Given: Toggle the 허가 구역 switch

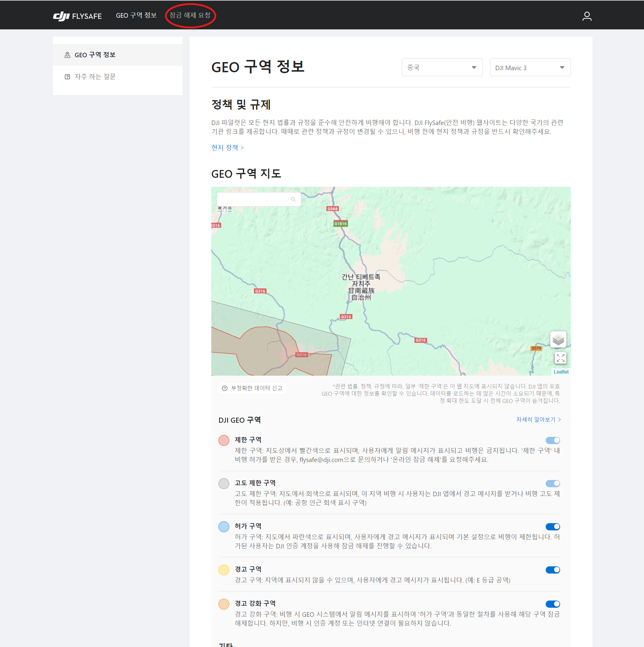Looking at the screenshot, I should tap(552, 526).
